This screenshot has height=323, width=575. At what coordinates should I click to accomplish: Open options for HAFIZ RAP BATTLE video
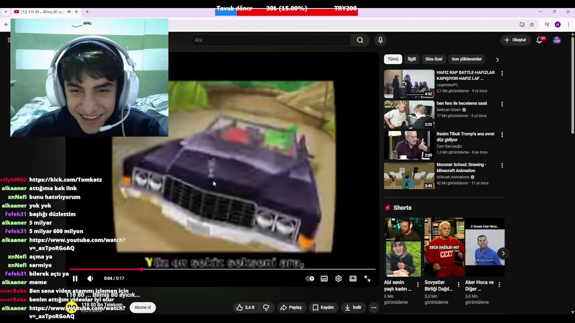coord(502,74)
